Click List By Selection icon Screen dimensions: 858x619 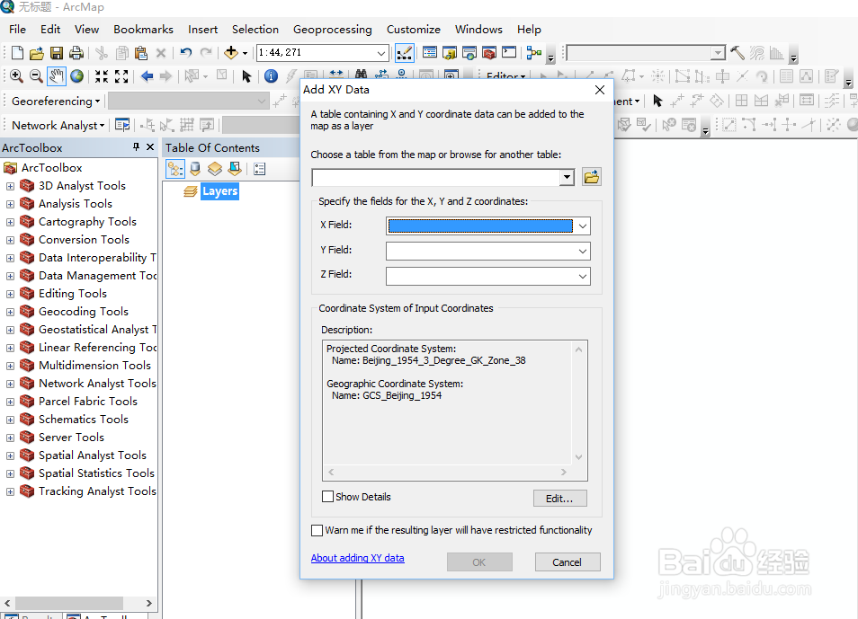[235, 169]
